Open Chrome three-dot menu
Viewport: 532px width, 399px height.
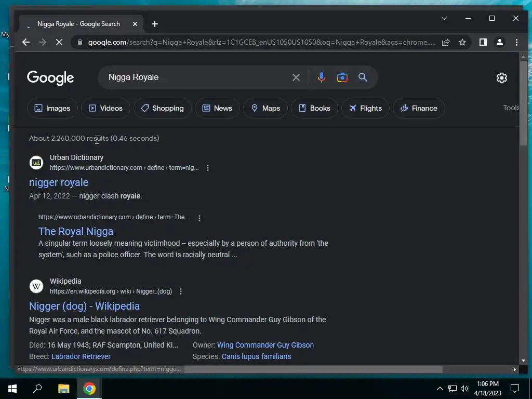tap(516, 42)
